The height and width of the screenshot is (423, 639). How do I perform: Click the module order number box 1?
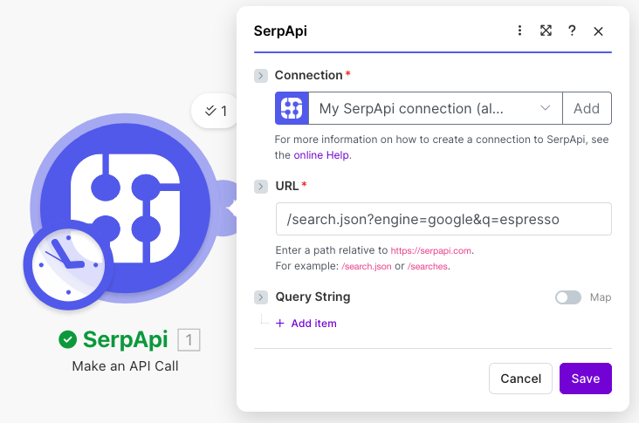coord(189,339)
